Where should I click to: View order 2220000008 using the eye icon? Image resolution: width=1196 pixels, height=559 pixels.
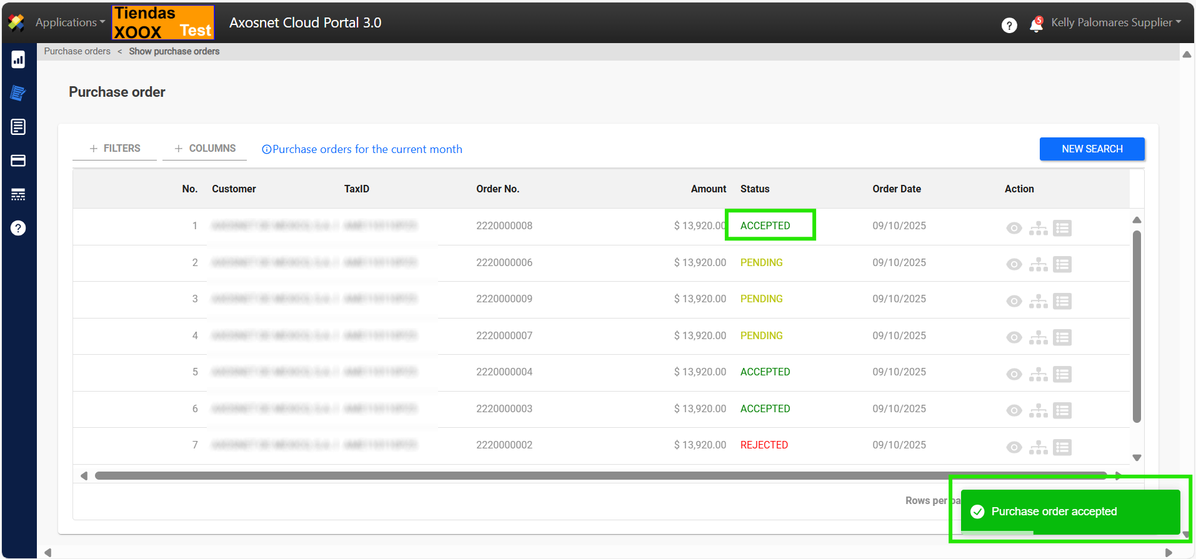[x=1014, y=229]
